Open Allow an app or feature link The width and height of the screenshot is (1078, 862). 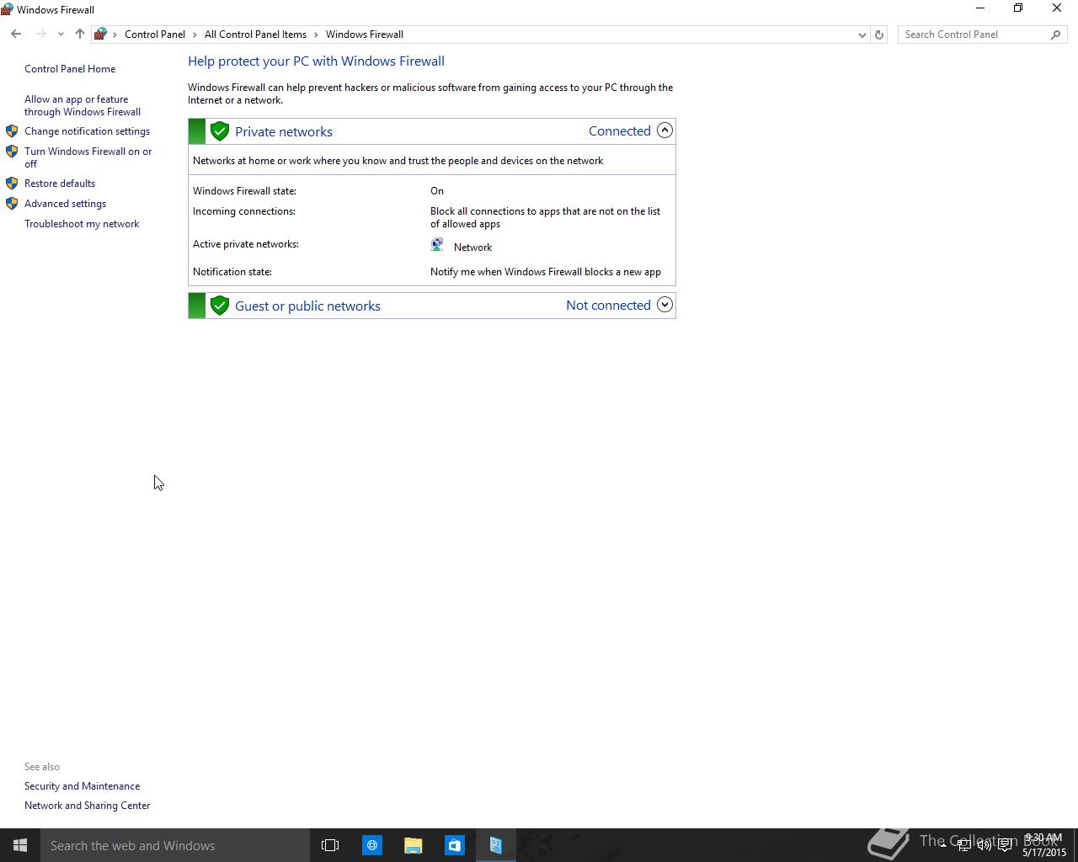click(x=83, y=105)
